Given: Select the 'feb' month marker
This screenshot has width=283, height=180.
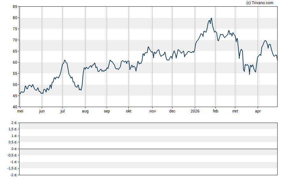Looking at the screenshot, I should pos(215,111).
